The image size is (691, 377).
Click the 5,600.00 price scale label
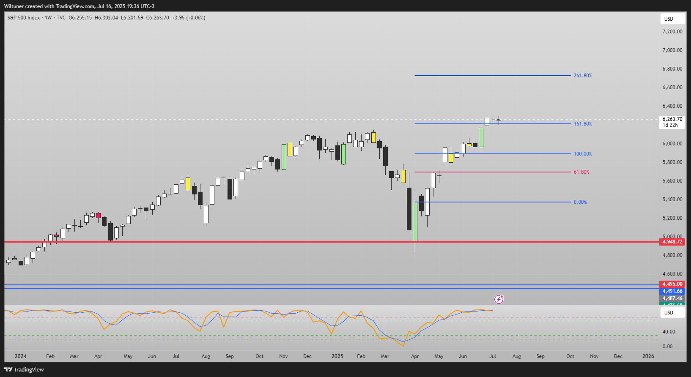tap(672, 181)
